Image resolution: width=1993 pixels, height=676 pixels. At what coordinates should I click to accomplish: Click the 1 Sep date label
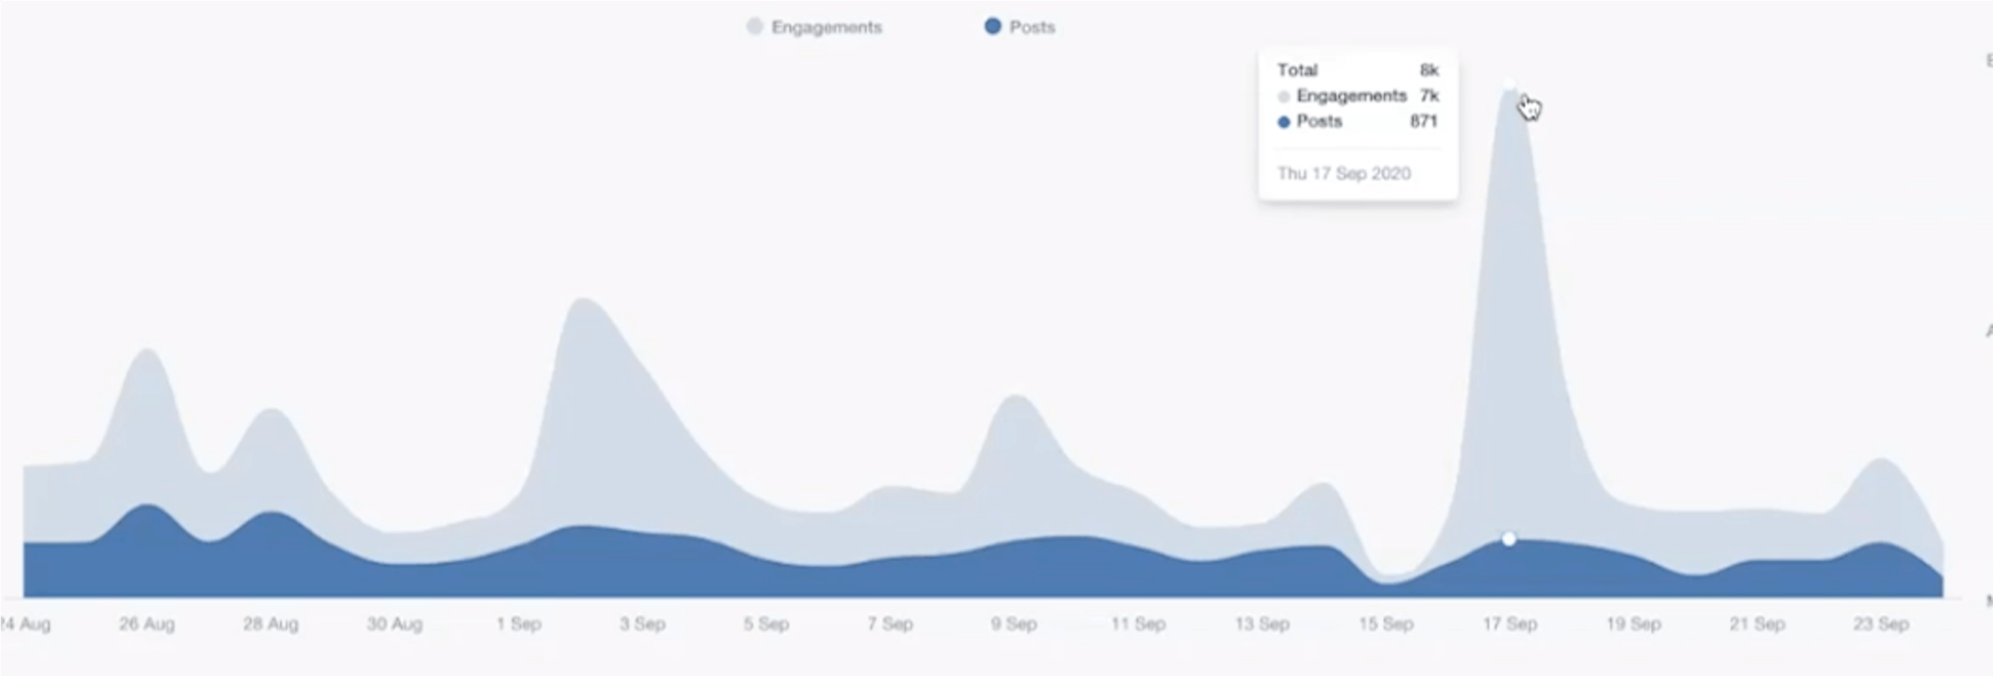[x=518, y=624]
